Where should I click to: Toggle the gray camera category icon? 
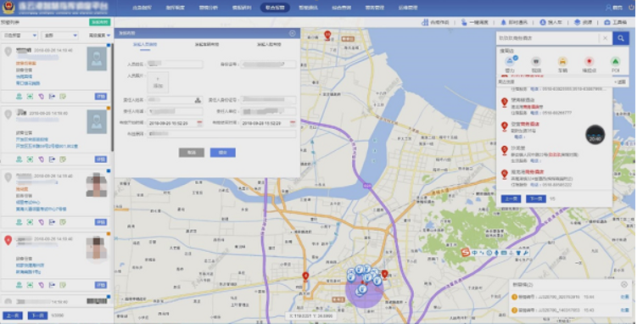click(x=536, y=62)
